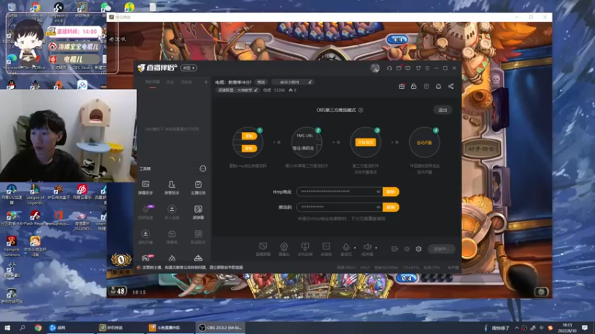Open 读弹幕 tool in the toolbox
This screenshot has width=595, height=334.
click(x=198, y=212)
